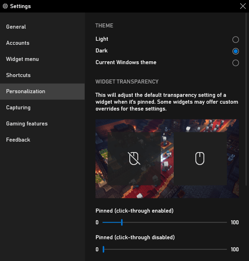This screenshot has width=249, height=261.
Task: Select the Light theme radio button
Action: 236,40
